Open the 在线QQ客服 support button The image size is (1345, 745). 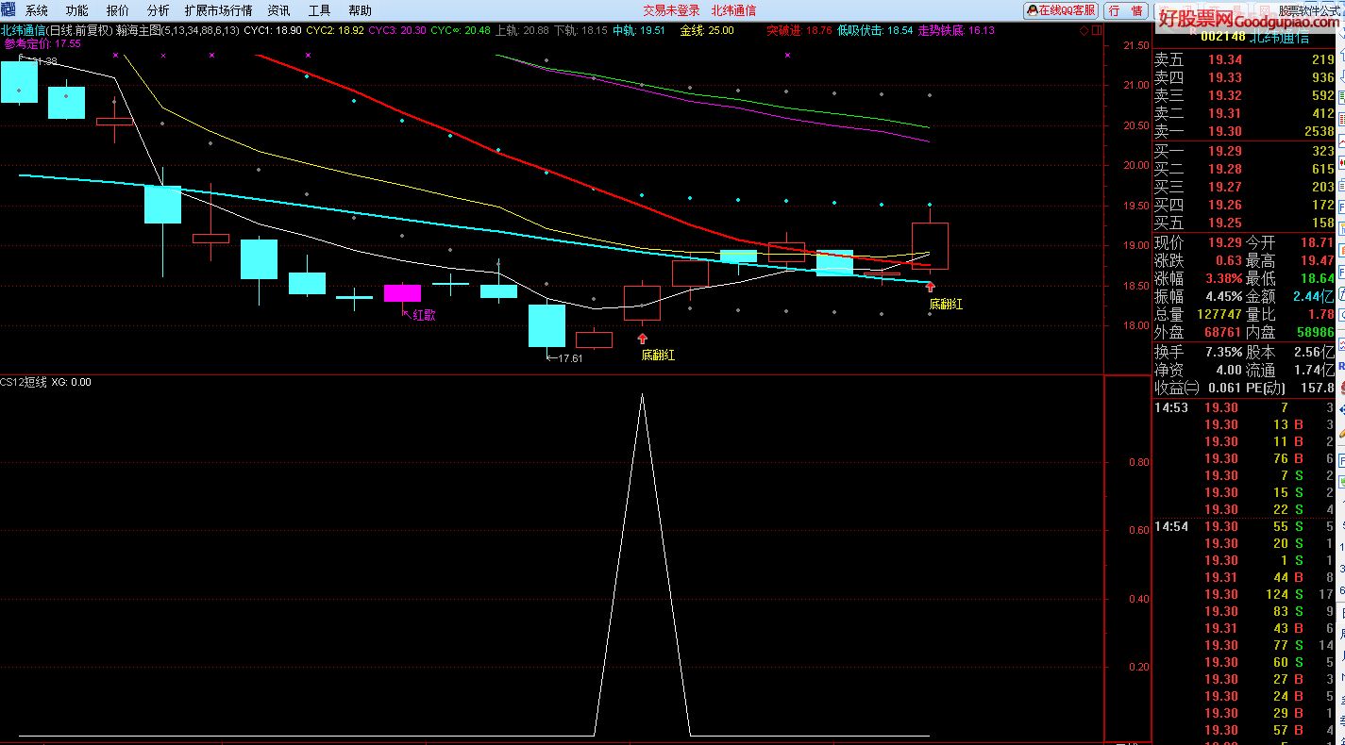[1061, 10]
